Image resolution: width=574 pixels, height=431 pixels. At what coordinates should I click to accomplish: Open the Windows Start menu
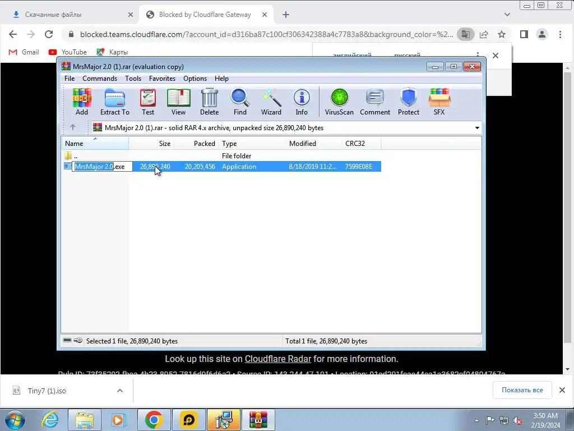tap(15, 420)
